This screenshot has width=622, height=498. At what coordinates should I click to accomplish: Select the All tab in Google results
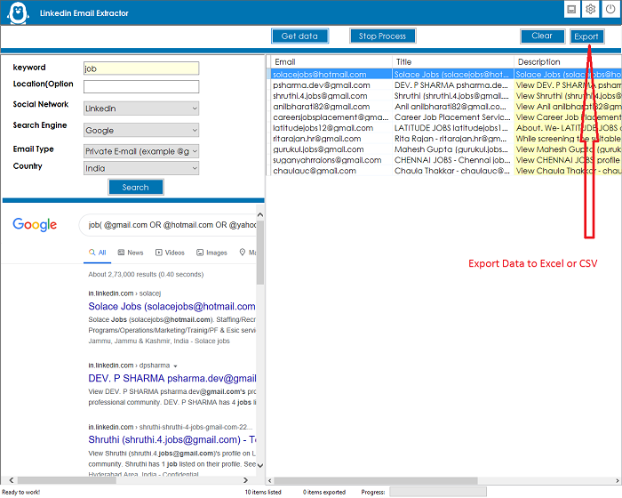click(x=98, y=253)
